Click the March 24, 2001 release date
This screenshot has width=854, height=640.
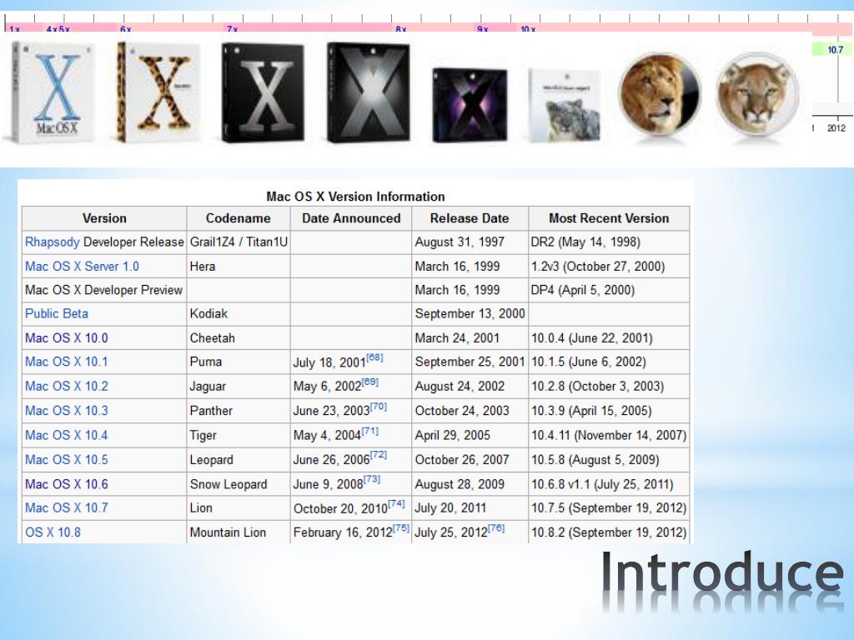(458, 338)
